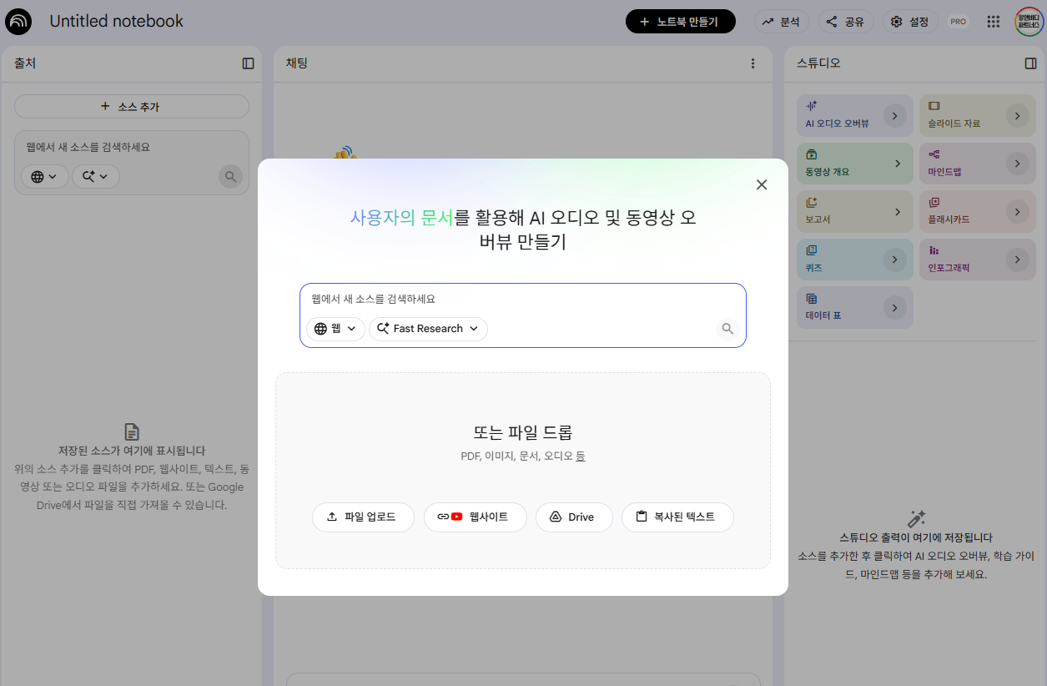1047x686 pixels.
Task: Open the 채팅 panel three-dot menu
Action: click(x=753, y=63)
